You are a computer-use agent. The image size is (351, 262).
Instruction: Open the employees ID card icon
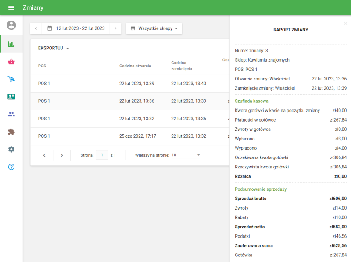pos(11,97)
